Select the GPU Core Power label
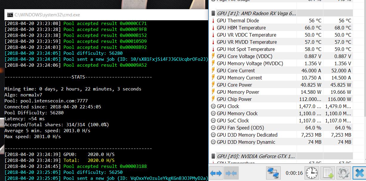 coord(234,85)
